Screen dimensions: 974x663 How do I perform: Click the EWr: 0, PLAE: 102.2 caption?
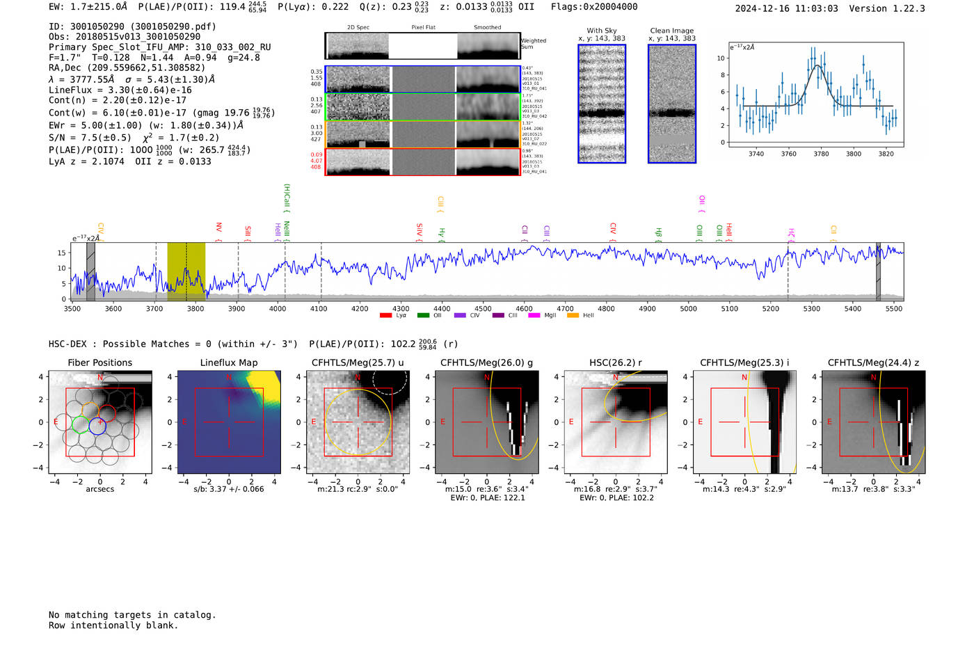point(616,498)
